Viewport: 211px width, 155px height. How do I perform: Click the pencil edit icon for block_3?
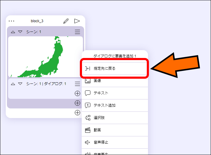click(x=66, y=21)
